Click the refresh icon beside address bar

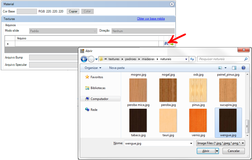[192, 59]
